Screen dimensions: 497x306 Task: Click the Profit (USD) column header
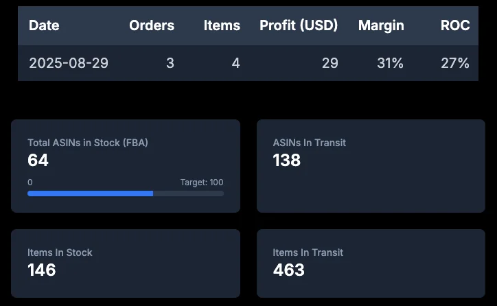(x=299, y=25)
